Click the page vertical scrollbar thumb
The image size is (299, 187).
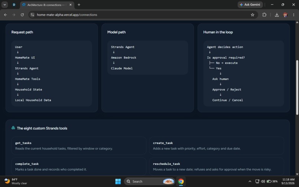pyautogui.click(x=297, y=88)
